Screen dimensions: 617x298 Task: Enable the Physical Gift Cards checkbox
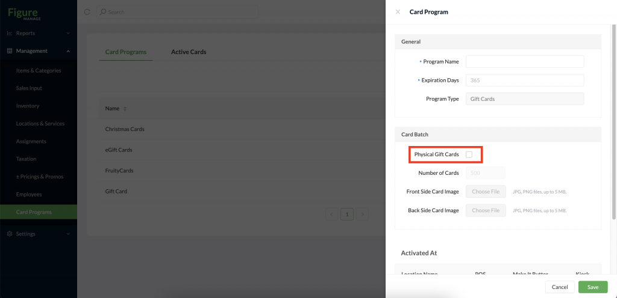click(469, 154)
